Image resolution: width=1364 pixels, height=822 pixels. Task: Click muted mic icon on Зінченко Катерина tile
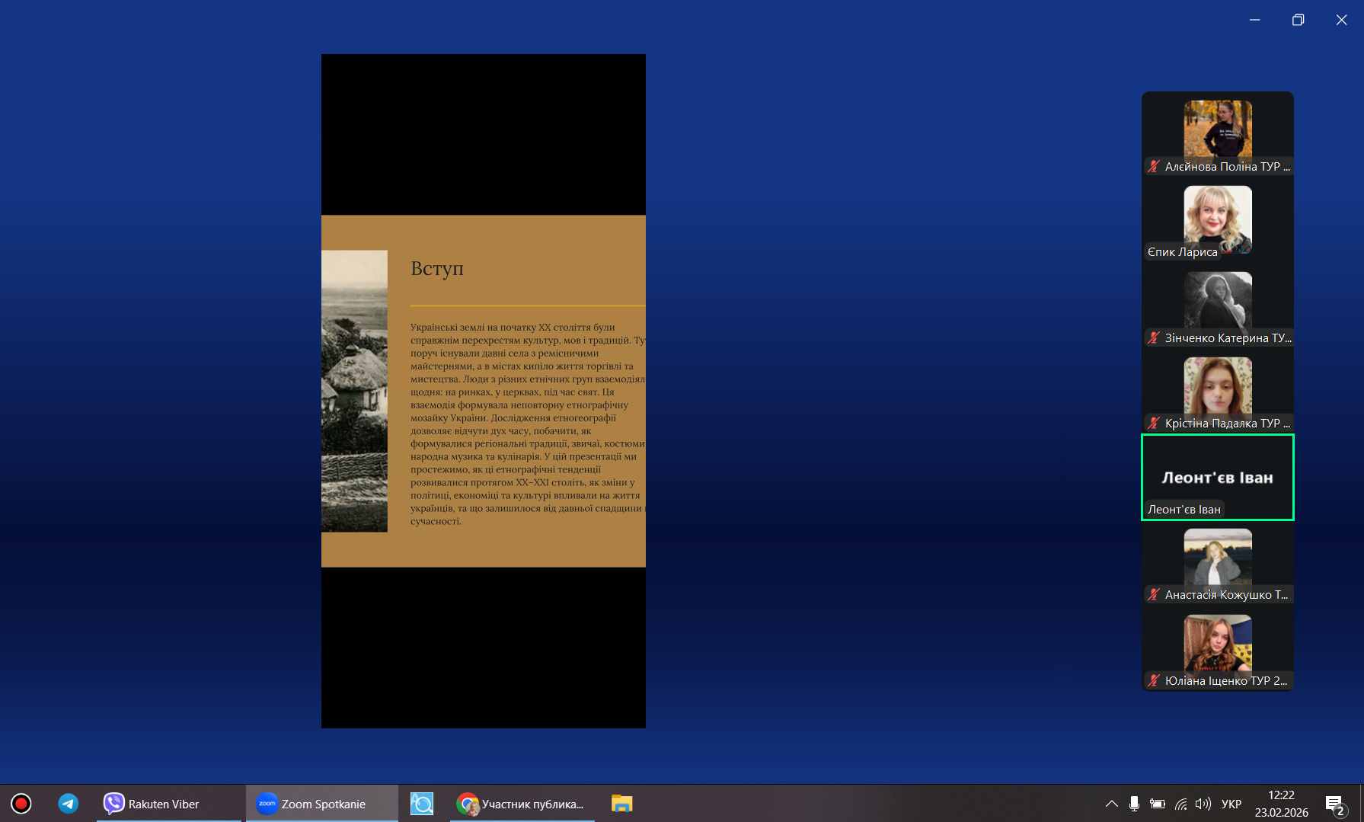[x=1155, y=338]
